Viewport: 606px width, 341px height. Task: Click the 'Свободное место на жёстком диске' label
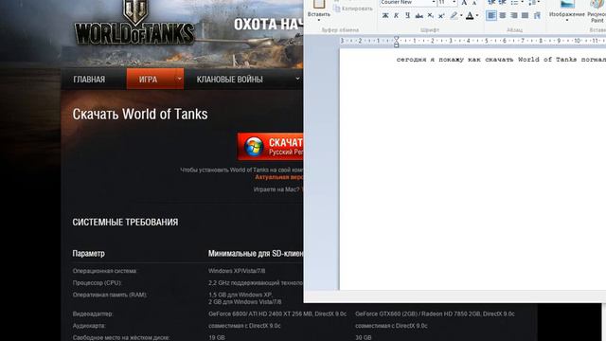pyautogui.click(x=120, y=338)
